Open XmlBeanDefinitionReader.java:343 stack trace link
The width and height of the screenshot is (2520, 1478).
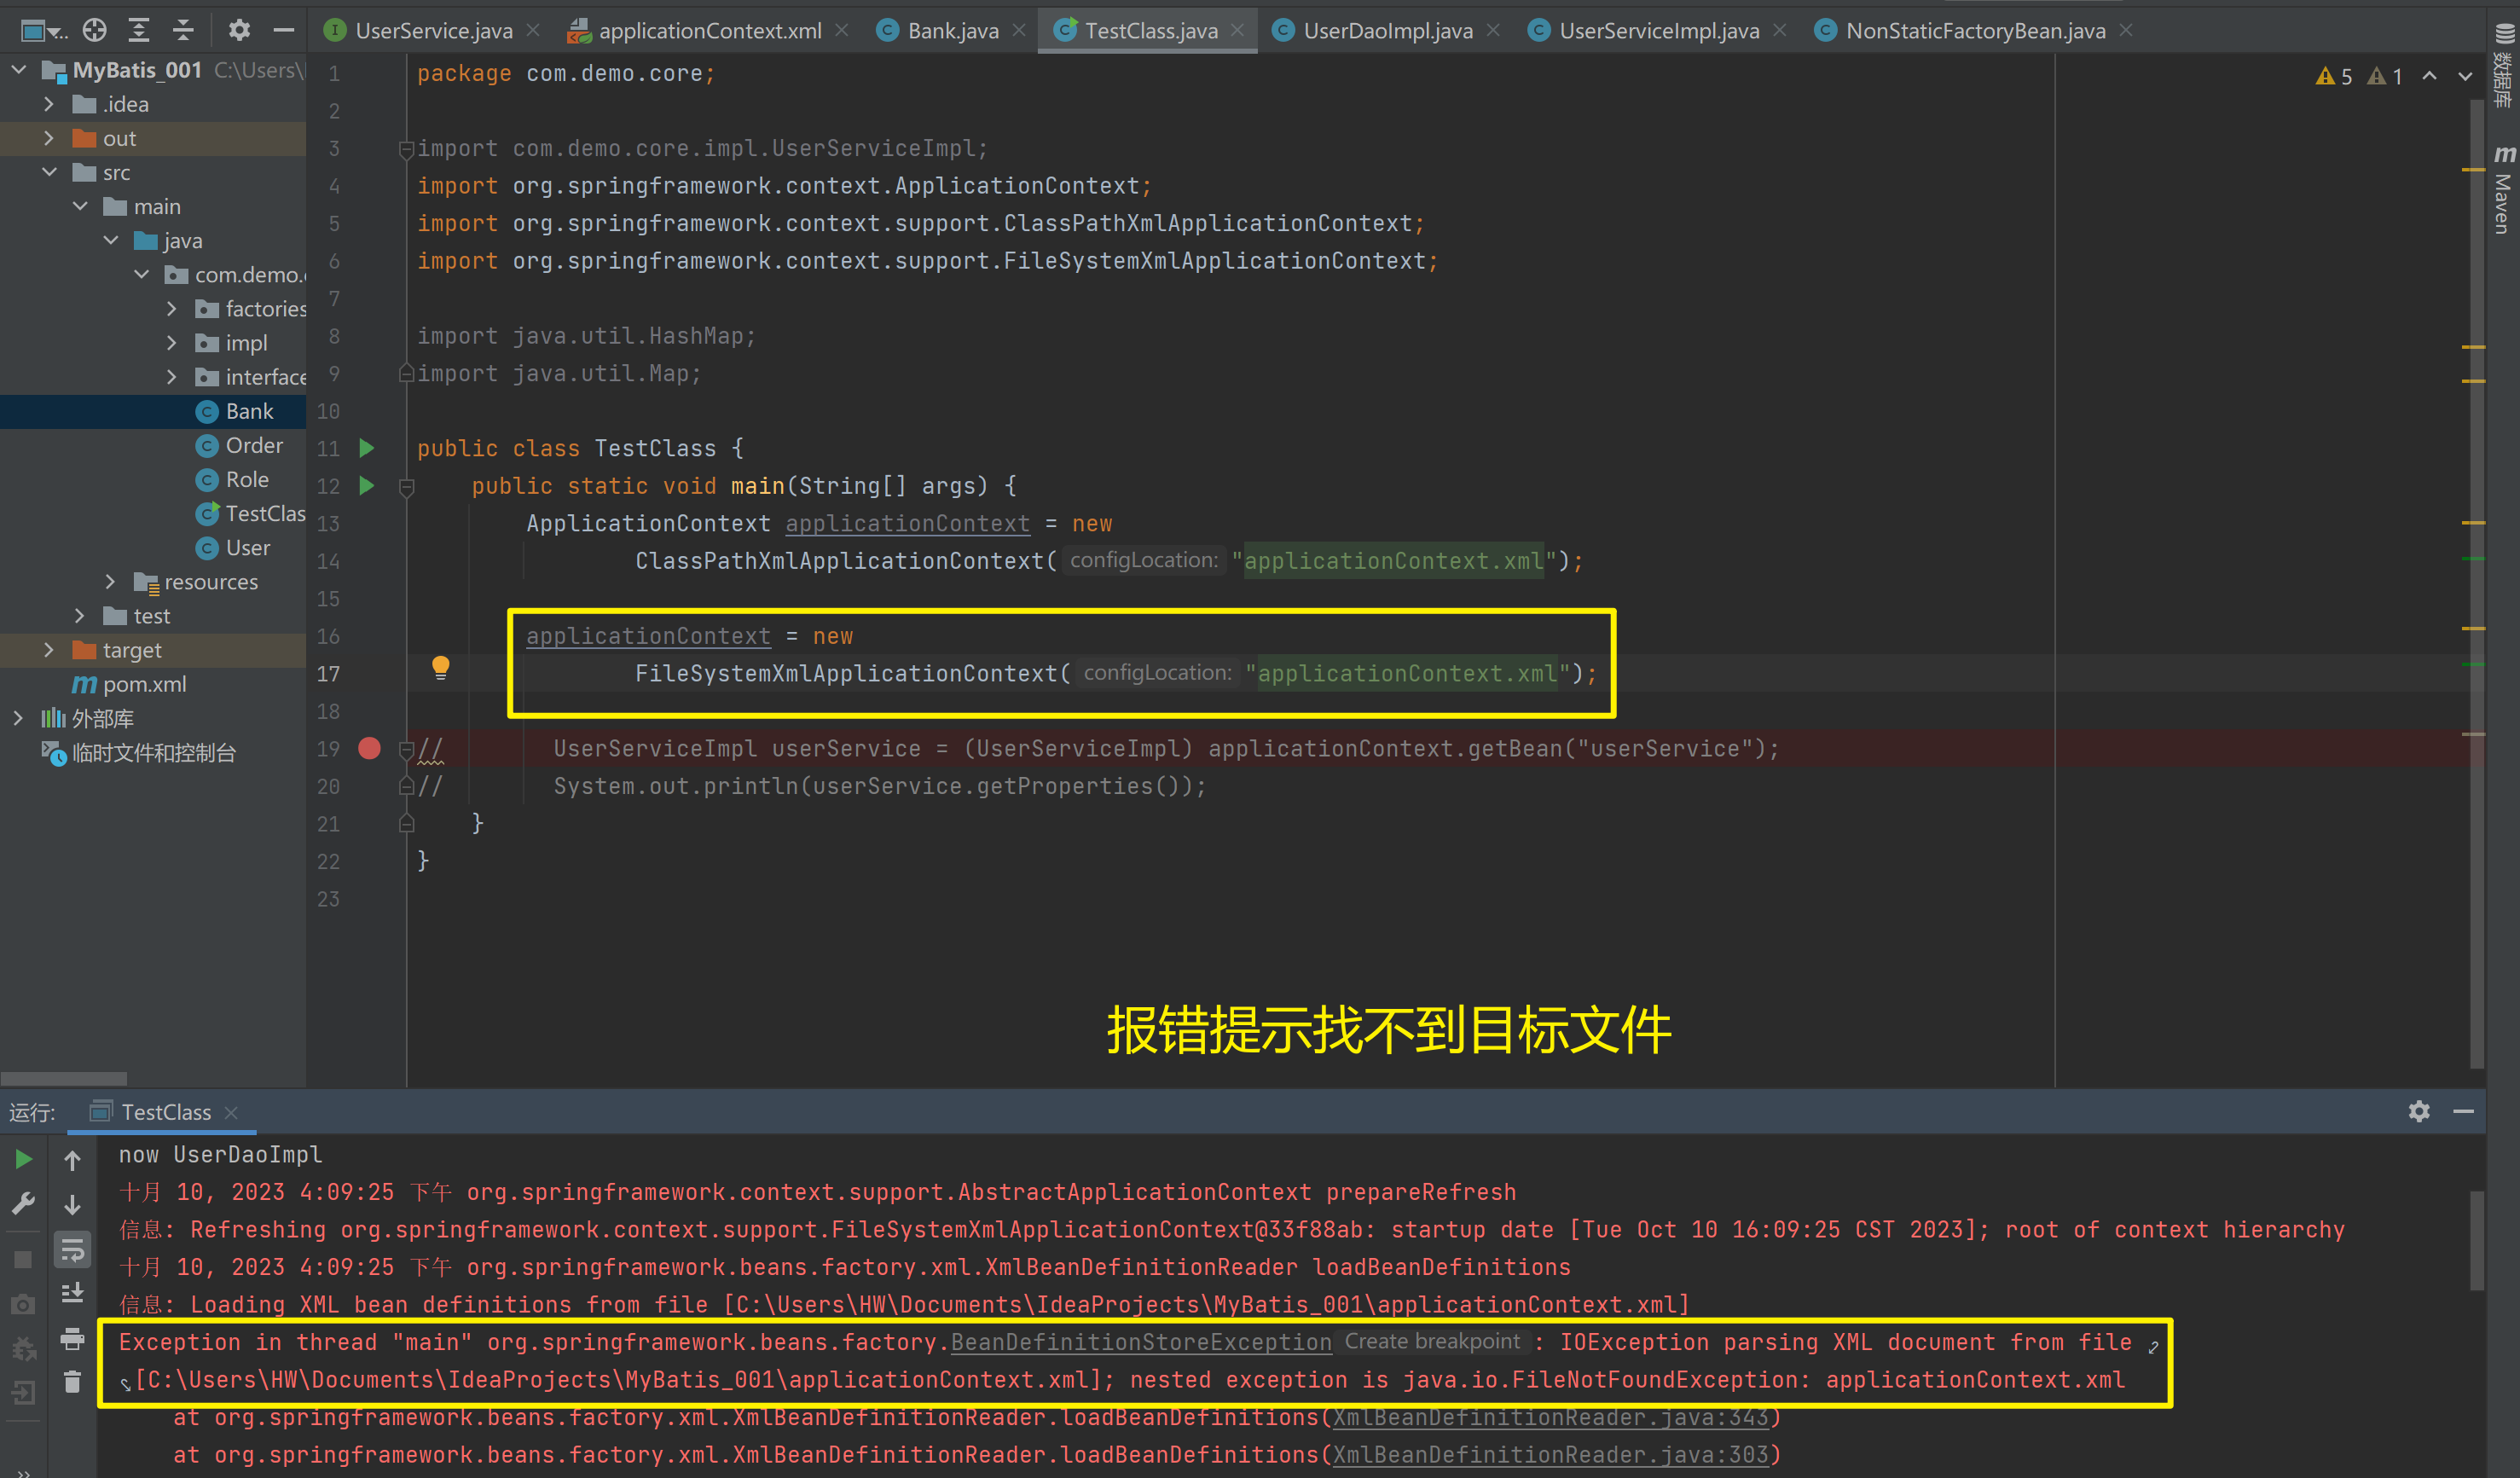click(x=1550, y=1417)
